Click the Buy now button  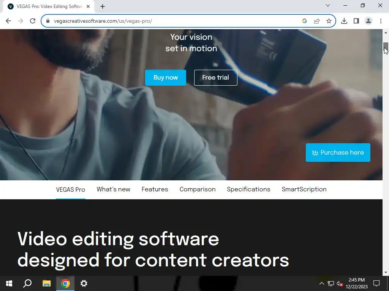click(166, 77)
